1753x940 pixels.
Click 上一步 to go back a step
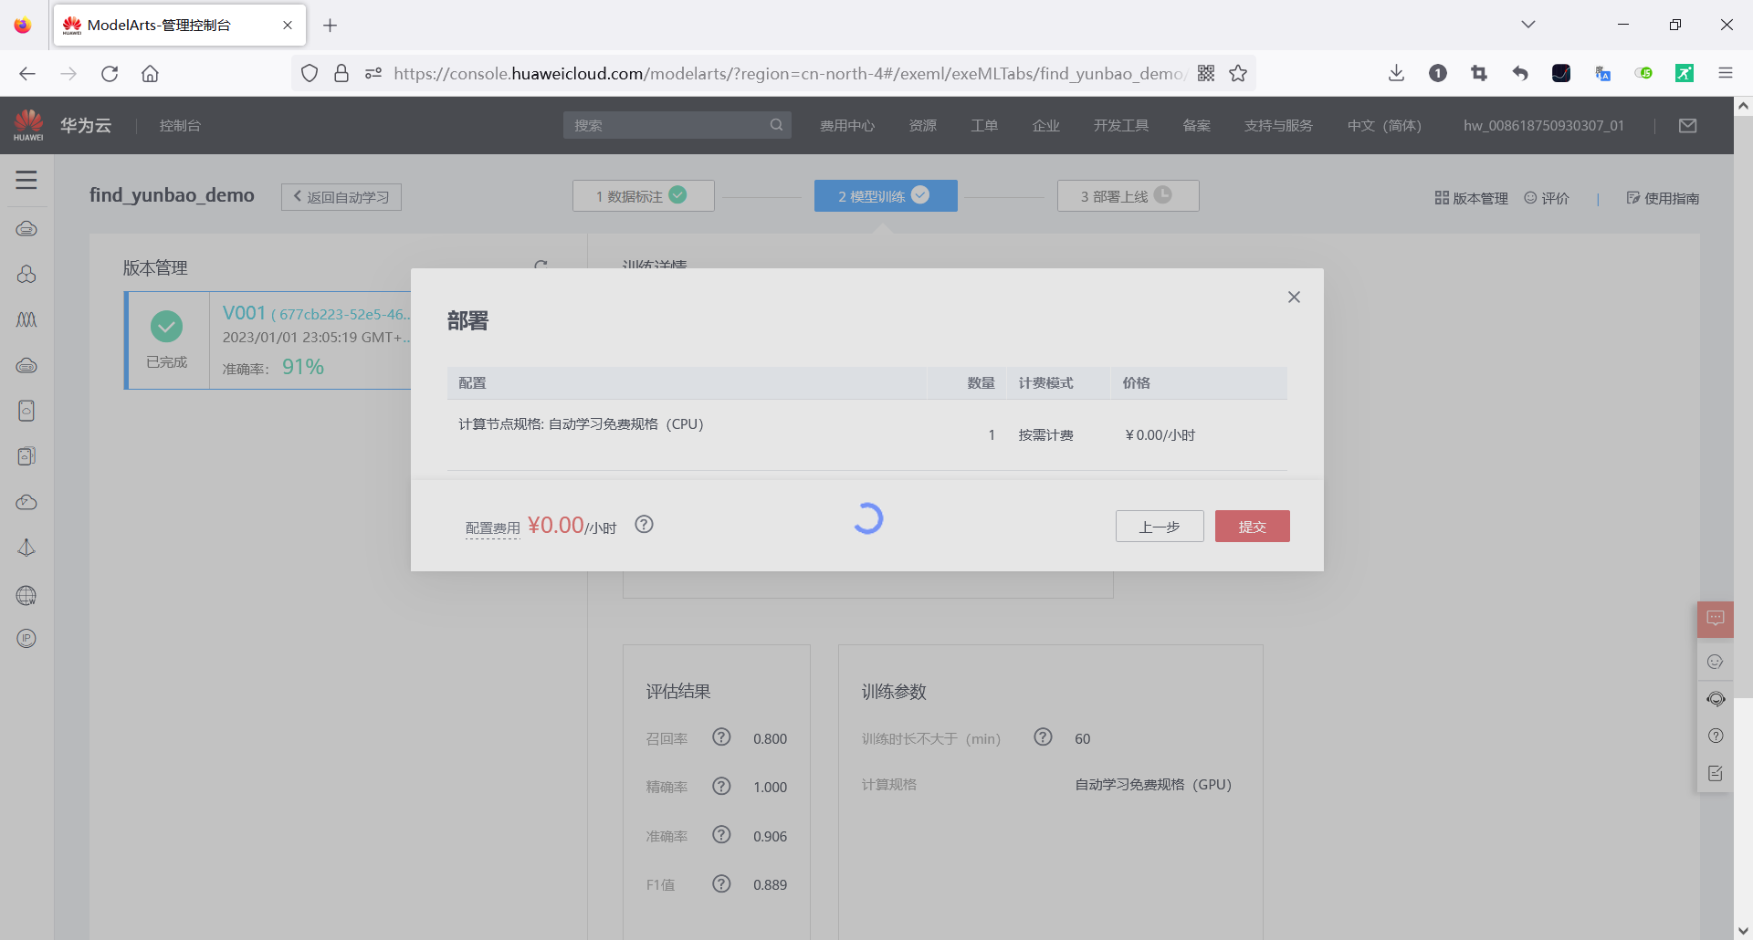pyautogui.click(x=1159, y=526)
